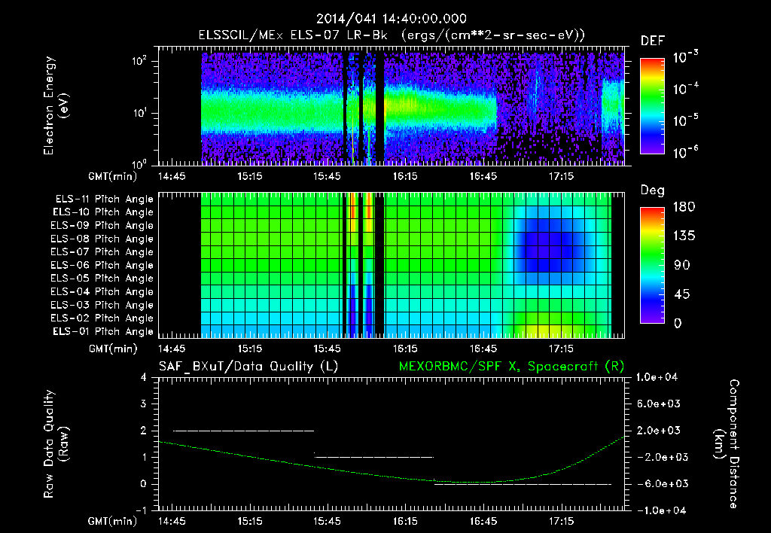
Task: Click green MEXORBMC/SPF X, Spacecraft (R) legend
Action: click(x=511, y=367)
